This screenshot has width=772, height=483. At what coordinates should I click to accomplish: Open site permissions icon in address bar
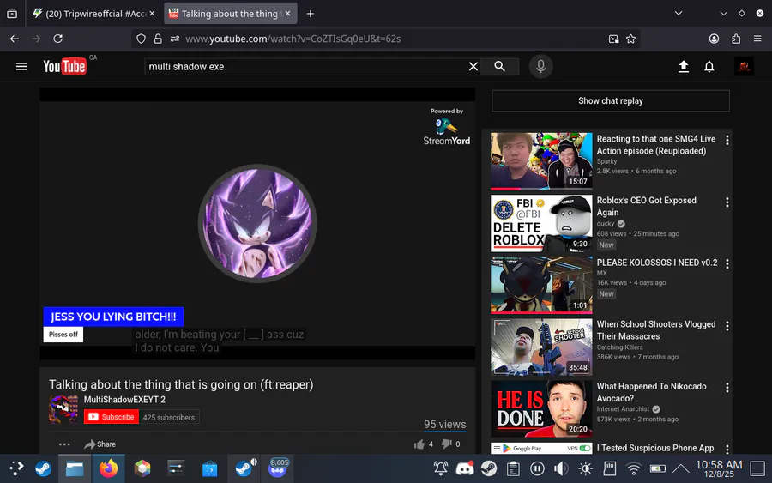pyautogui.click(x=175, y=39)
